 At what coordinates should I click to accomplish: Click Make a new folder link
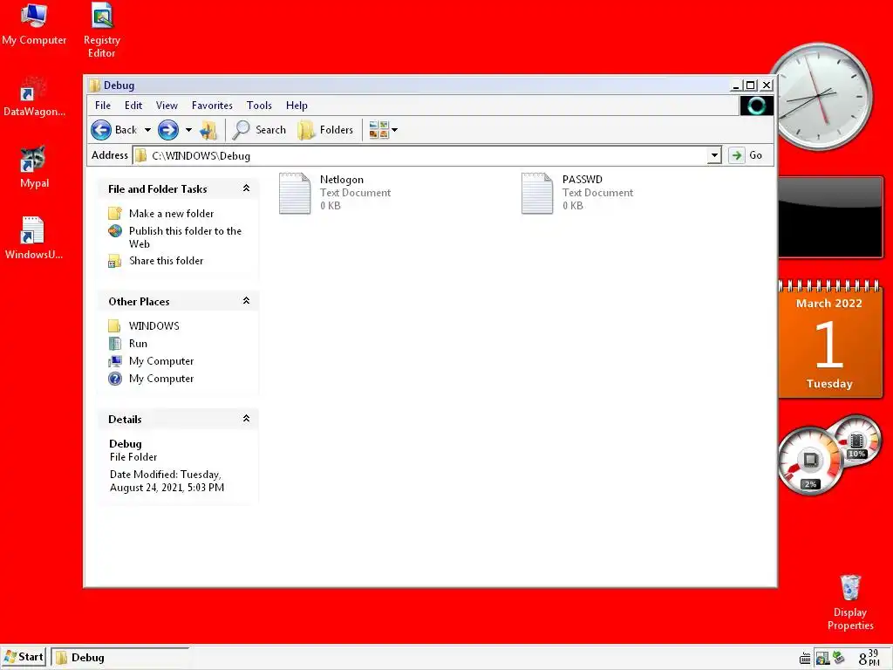point(172,214)
